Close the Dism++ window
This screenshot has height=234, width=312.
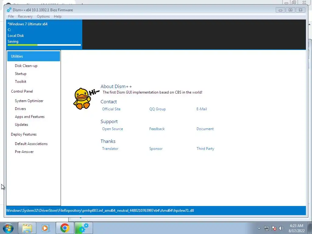[x=300, y=10]
